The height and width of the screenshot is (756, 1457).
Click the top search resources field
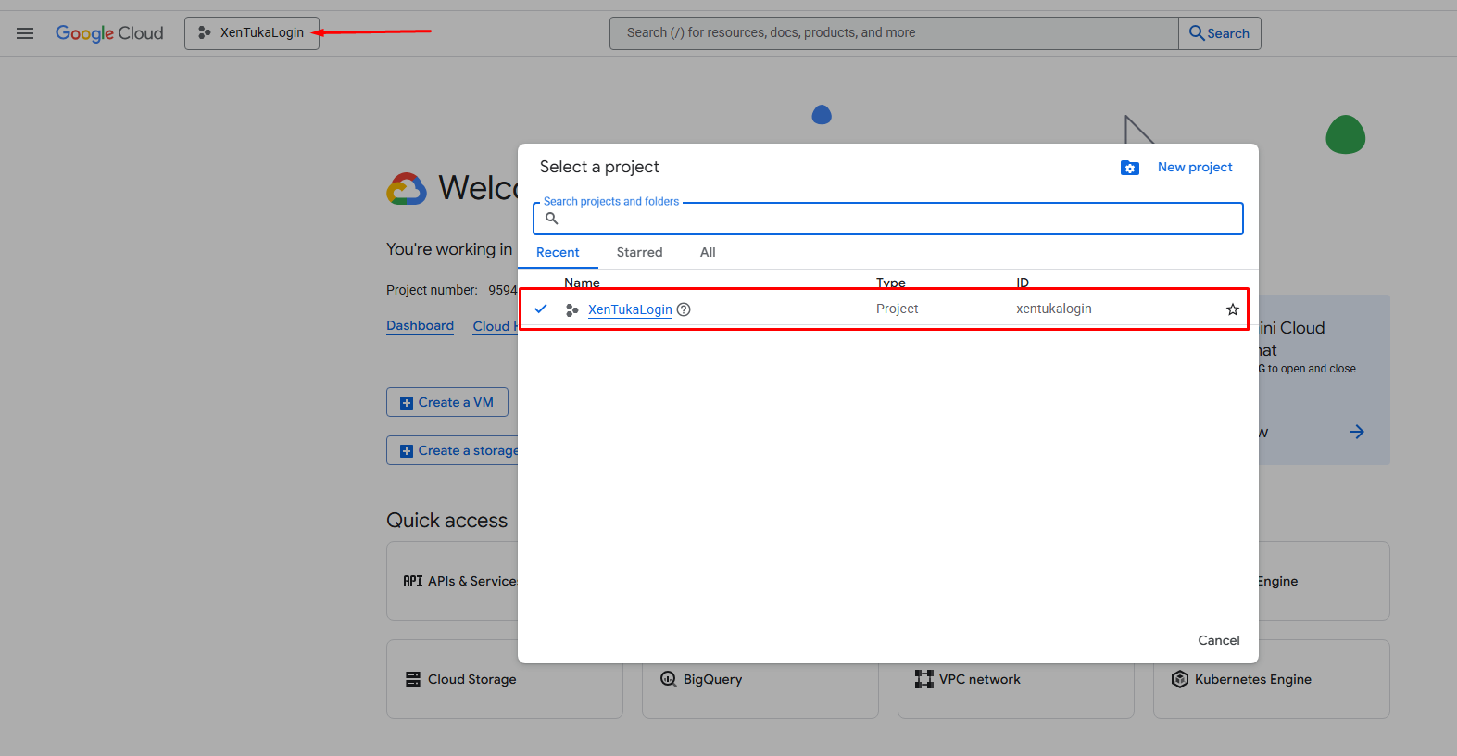pos(894,33)
